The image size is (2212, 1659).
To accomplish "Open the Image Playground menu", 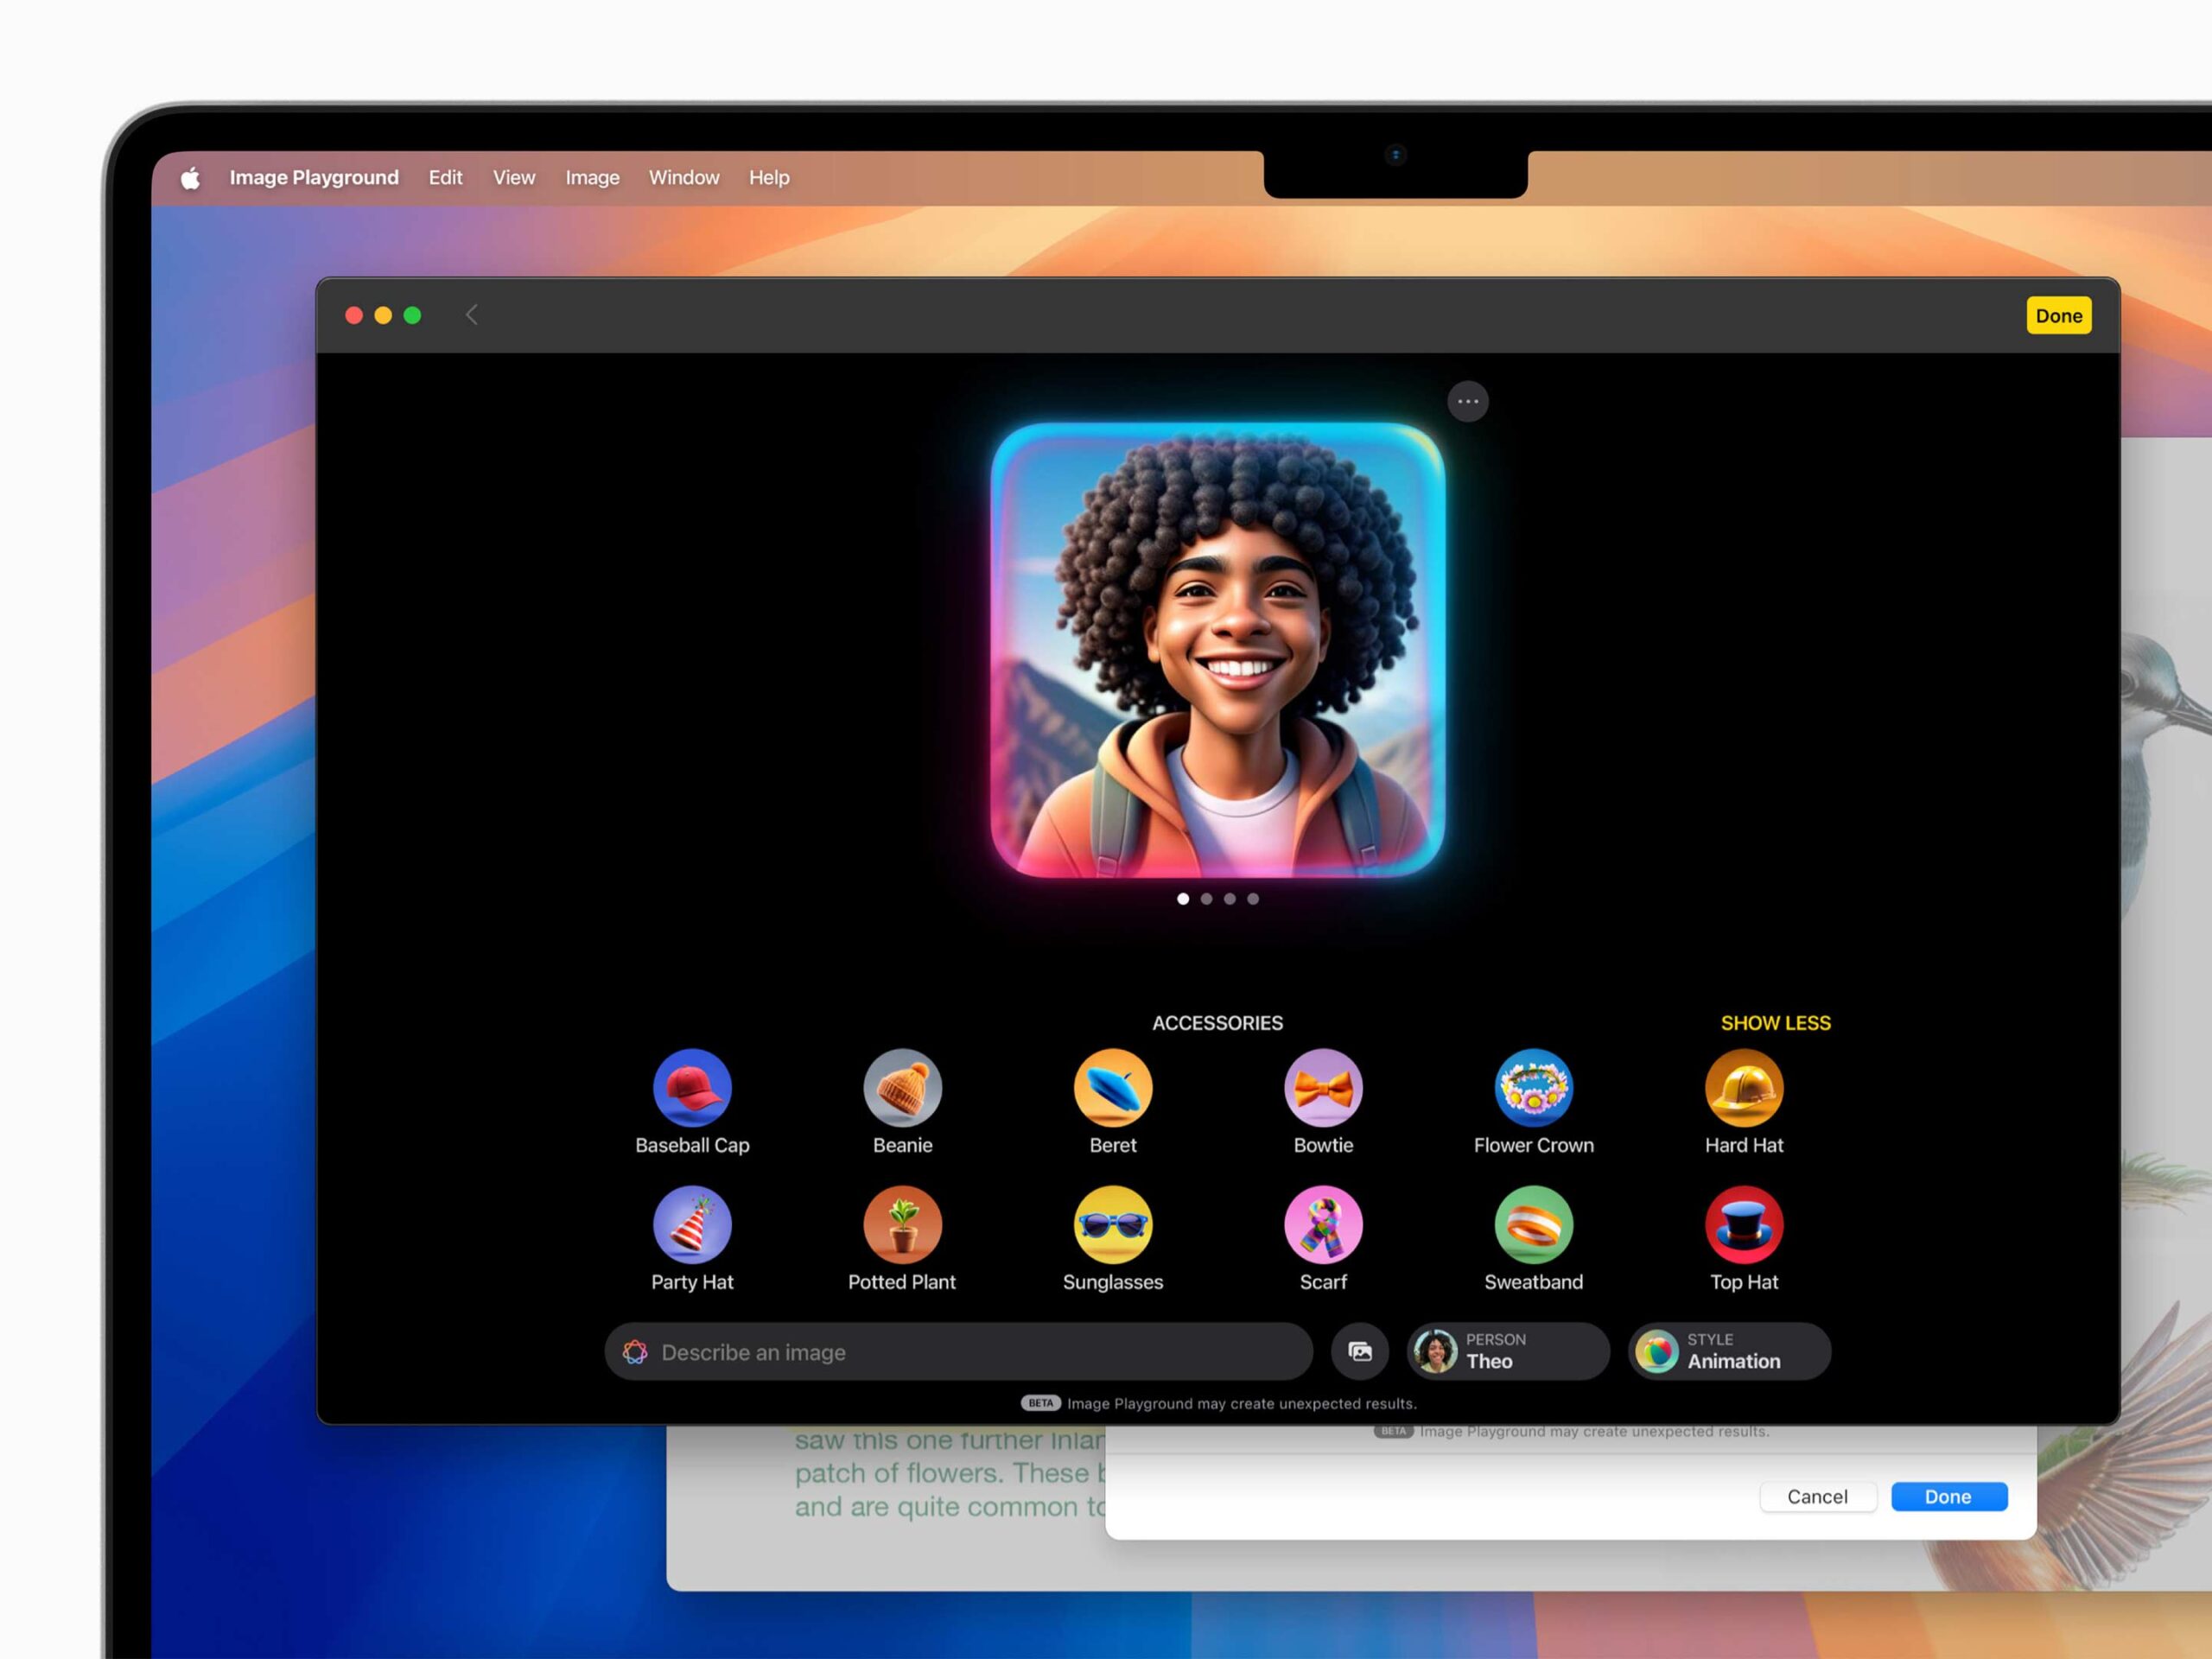I will click(x=314, y=177).
